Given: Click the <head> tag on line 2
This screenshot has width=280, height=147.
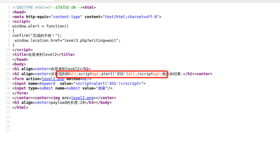Looking at the screenshot, I should (x=19, y=12).
